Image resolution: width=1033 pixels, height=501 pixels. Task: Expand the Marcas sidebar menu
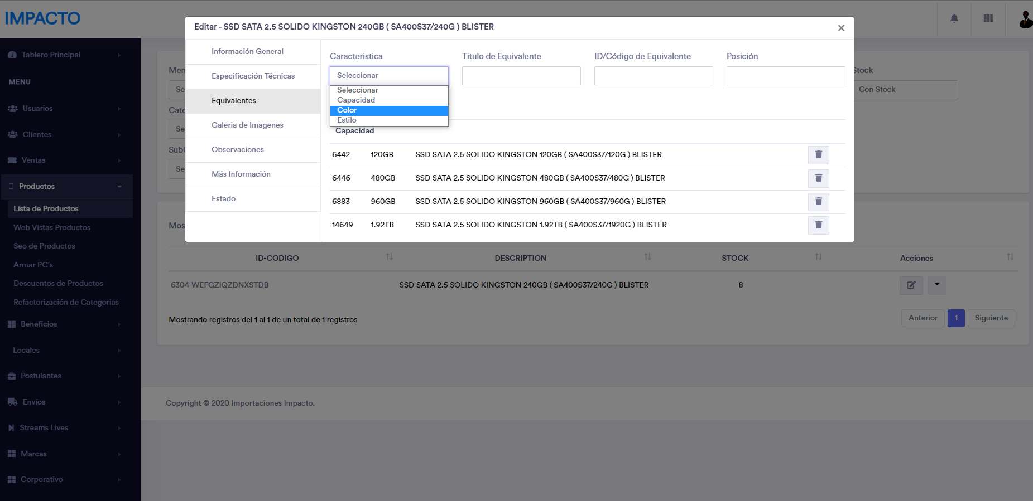tap(66, 454)
